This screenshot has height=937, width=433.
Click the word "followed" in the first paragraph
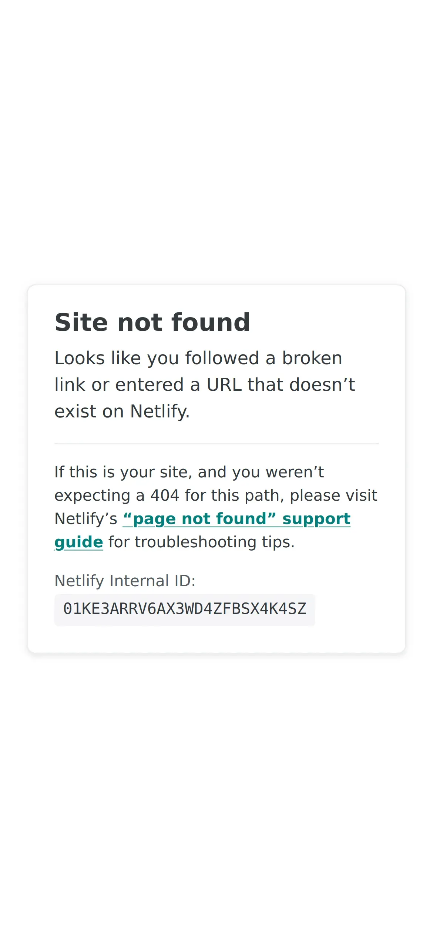222,358
